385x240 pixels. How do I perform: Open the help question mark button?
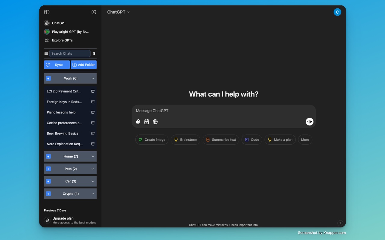tap(340, 223)
